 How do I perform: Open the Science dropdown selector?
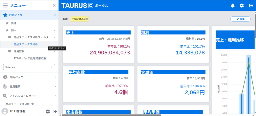29,67
